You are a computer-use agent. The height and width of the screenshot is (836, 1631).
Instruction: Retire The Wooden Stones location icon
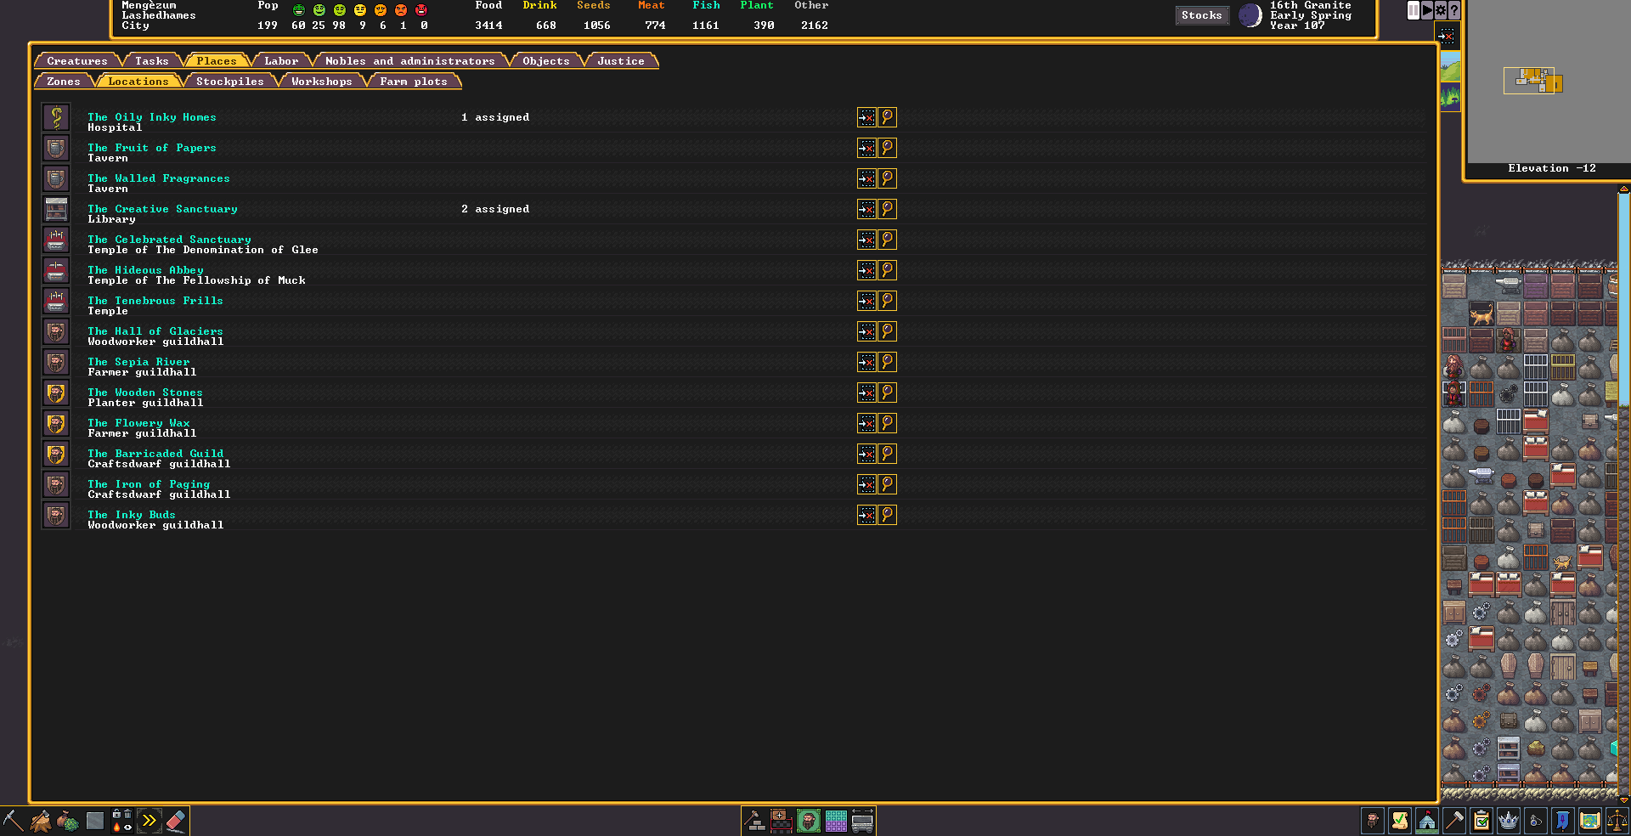(x=866, y=393)
